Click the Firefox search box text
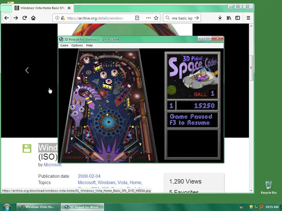 (x=182, y=18)
